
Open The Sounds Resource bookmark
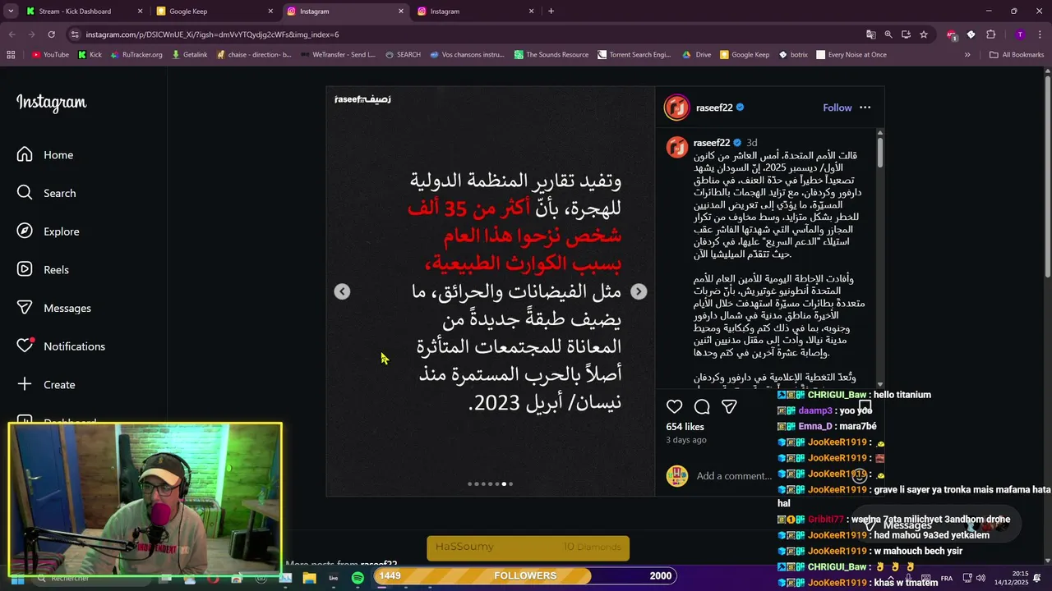[551, 55]
